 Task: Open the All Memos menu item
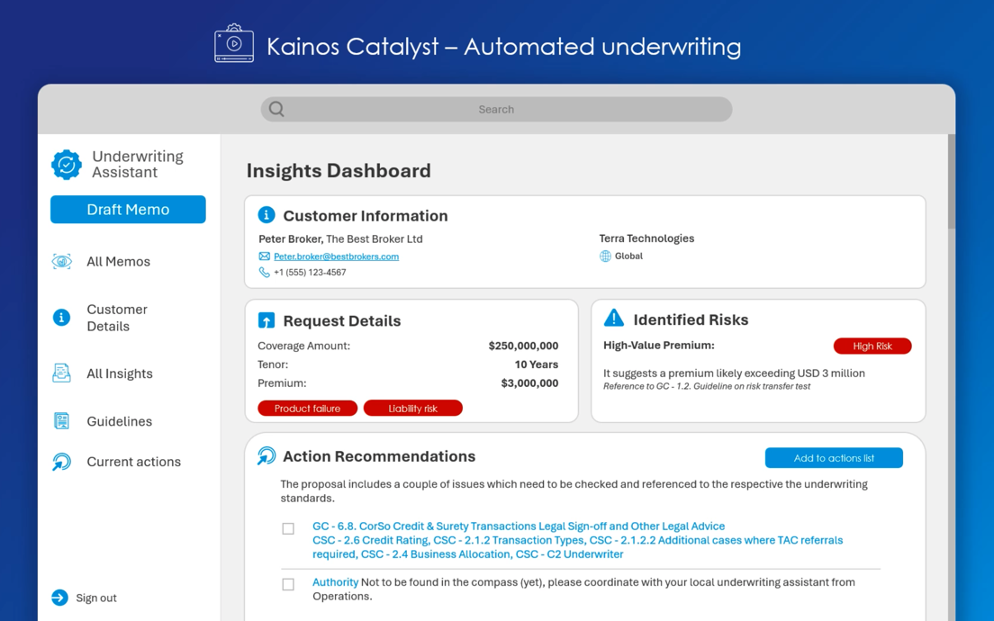pyautogui.click(x=119, y=261)
